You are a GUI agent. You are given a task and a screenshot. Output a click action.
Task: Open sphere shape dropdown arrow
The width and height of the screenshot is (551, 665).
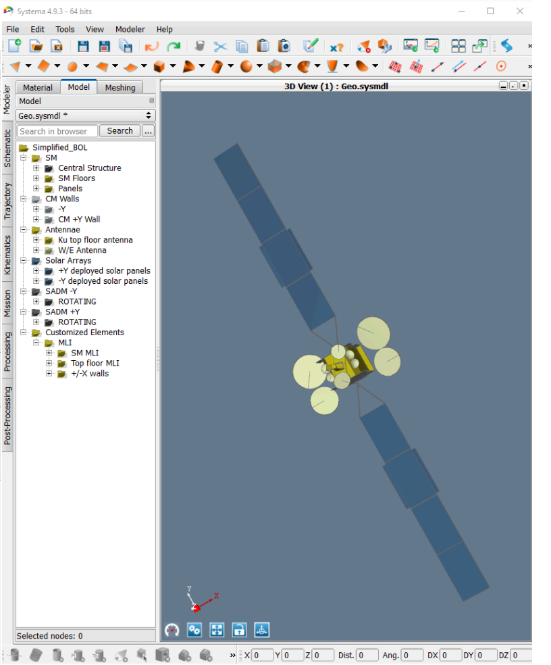(259, 66)
